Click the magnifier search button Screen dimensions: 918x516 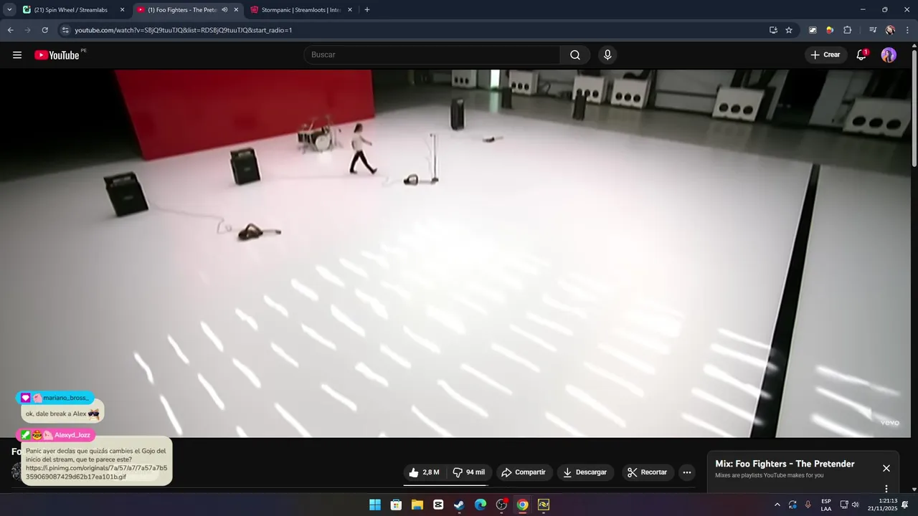pos(575,55)
